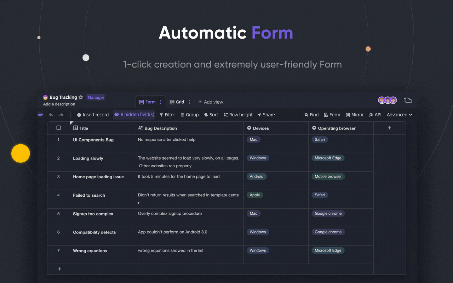
Task: Click the Mac tag in row 1
Action: pyautogui.click(x=253, y=139)
